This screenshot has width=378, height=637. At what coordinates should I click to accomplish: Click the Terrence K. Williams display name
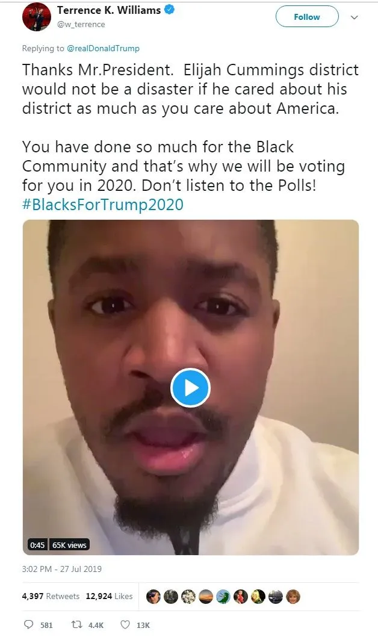109,10
